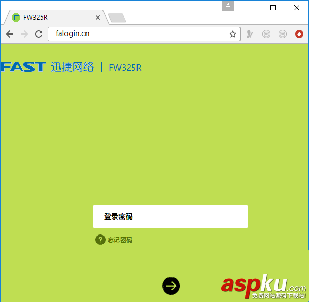Image resolution: width=309 pixels, height=302 pixels.
Task: Open the Chrome user profile button
Action: [228, 6]
